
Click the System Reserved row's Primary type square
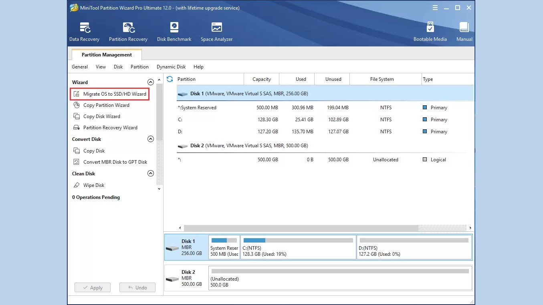click(x=425, y=108)
